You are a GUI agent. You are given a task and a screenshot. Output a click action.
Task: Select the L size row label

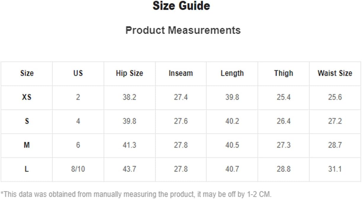click(x=27, y=169)
